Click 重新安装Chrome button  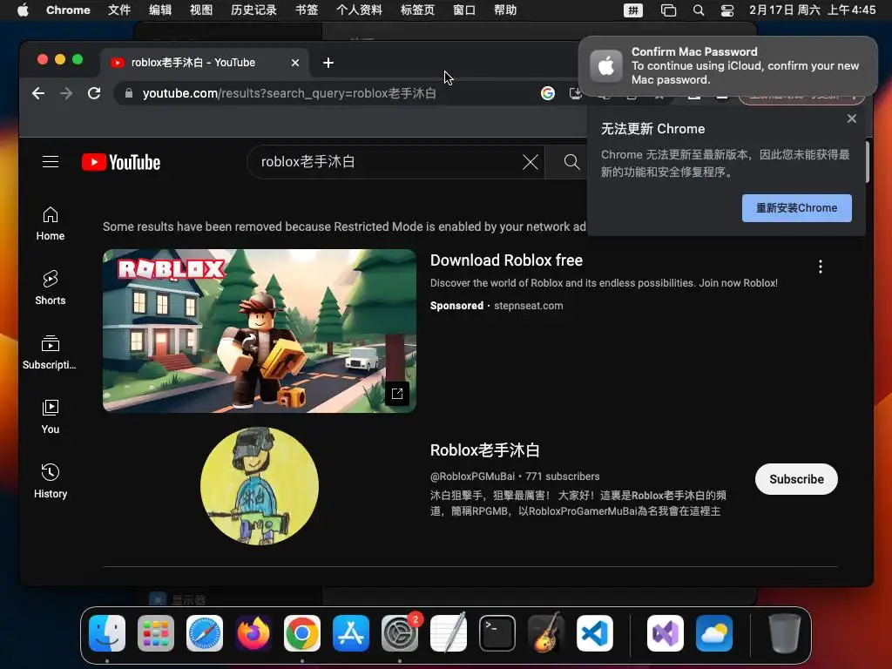[x=796, y=208]
